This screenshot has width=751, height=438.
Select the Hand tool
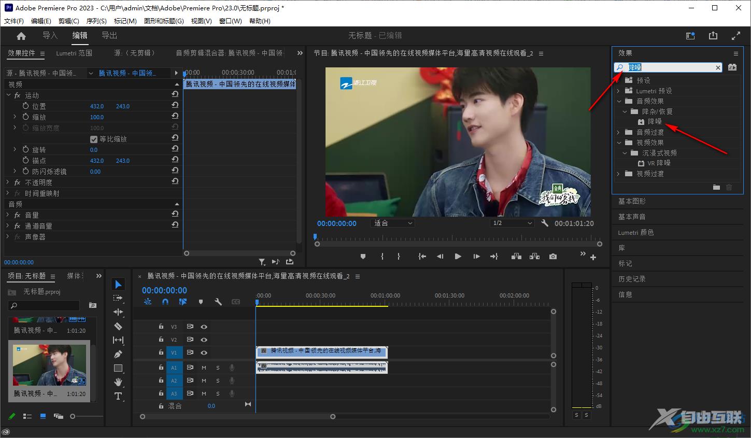(x=118, y=382)
